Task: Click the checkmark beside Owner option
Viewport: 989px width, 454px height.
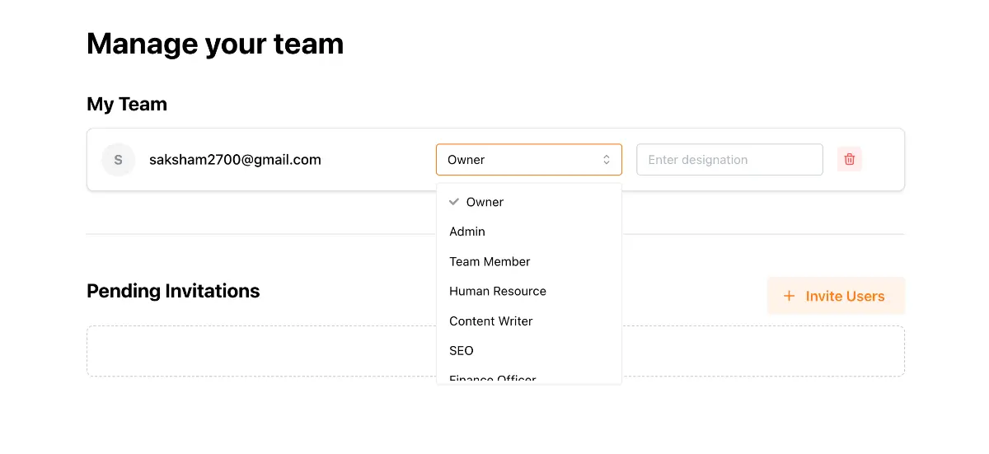Action: 453,202
